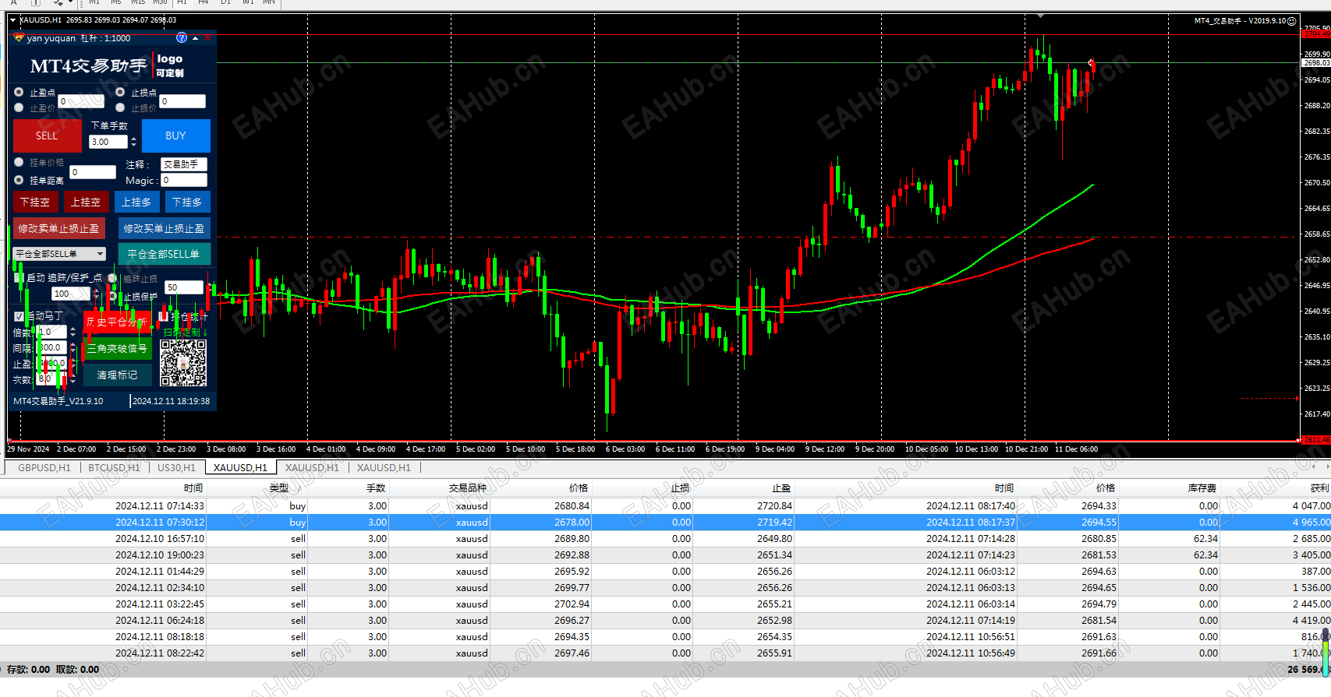Click the smiley face EA status icon

coord(1292,21)
